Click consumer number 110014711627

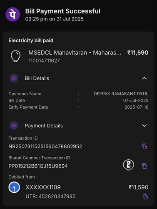44,61
